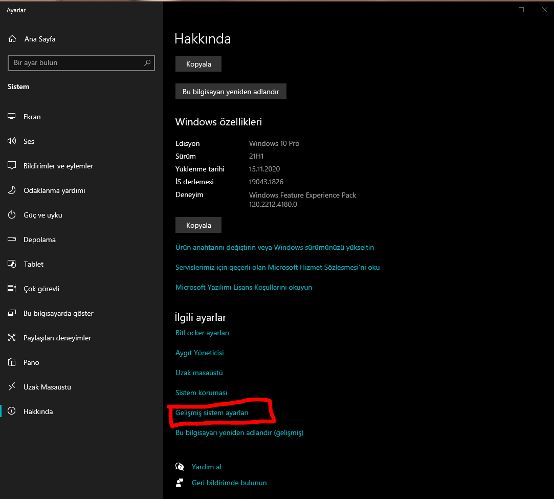554x499 pixels.
Task: Open the Aygıt Yöneticisi link
Action: tap(200, 353)
